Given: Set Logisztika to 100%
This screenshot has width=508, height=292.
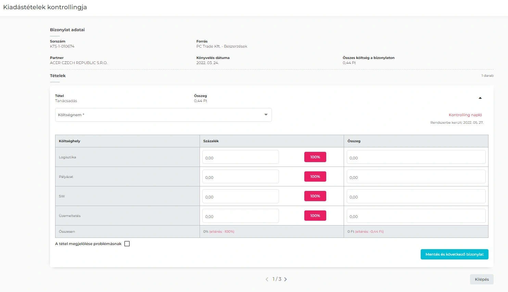Looking at the screenshot, I should click(315, 157).
